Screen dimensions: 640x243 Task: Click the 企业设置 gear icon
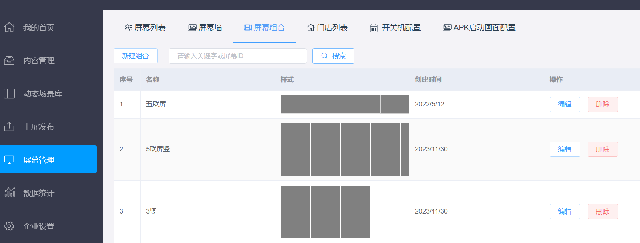click(x=9, y=226)
